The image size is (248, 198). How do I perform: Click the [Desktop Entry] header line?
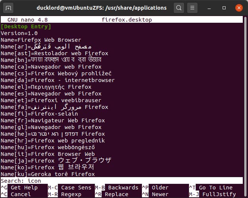tap(26, 26)
